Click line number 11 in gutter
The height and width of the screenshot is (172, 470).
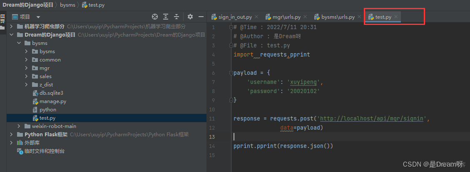click(x=212, y=118)
